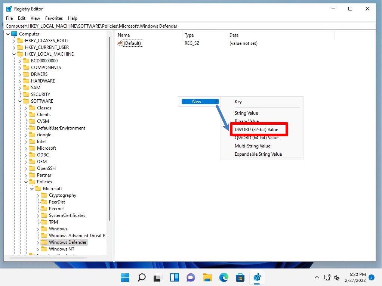This screenshot has width=382, height=286.
Task: Expand HKEY_CLASSES_ROOT hive
Action: coord(14,41)
